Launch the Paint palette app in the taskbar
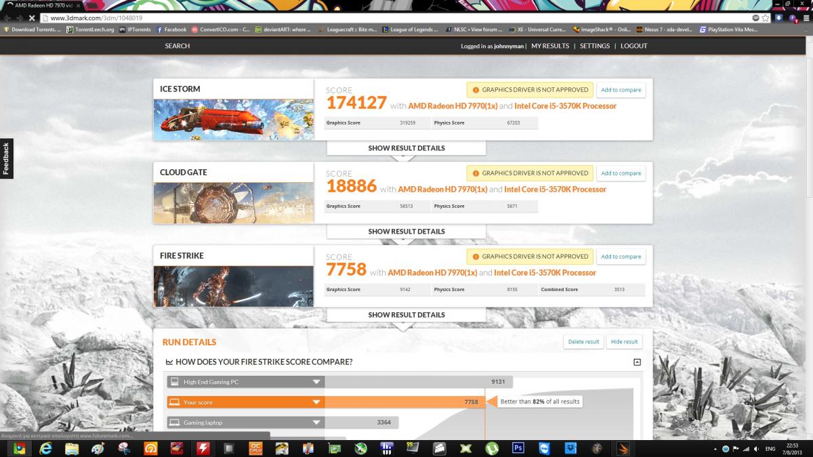This screenshot has width=813, height=457. [x=98, y=448]
